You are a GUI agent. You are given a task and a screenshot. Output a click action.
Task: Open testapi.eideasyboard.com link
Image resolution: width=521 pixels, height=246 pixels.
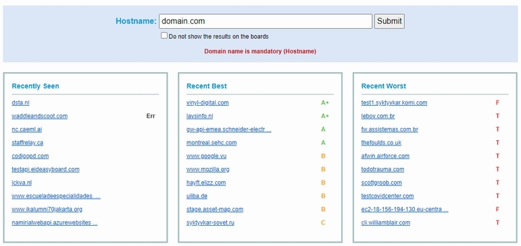pos(45,169)
